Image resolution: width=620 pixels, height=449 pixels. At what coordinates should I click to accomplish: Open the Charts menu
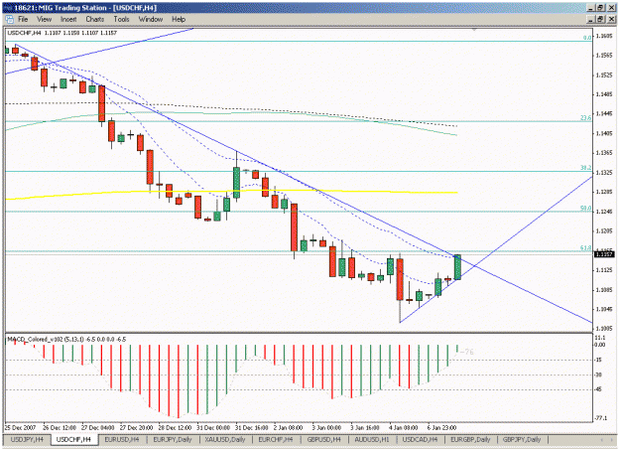pyautogui.click(x=95, y=19)
